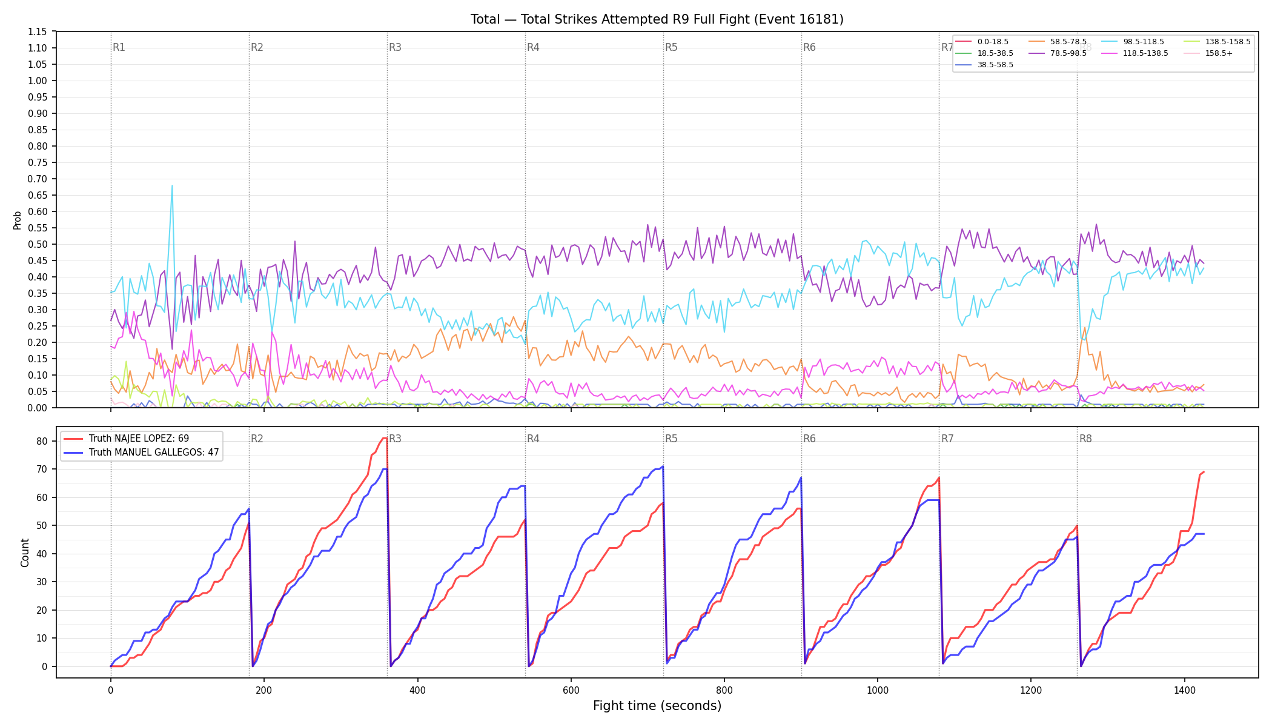
Task: Click the '1.00' tick on the Prob axis
Action: coord(38,81)
